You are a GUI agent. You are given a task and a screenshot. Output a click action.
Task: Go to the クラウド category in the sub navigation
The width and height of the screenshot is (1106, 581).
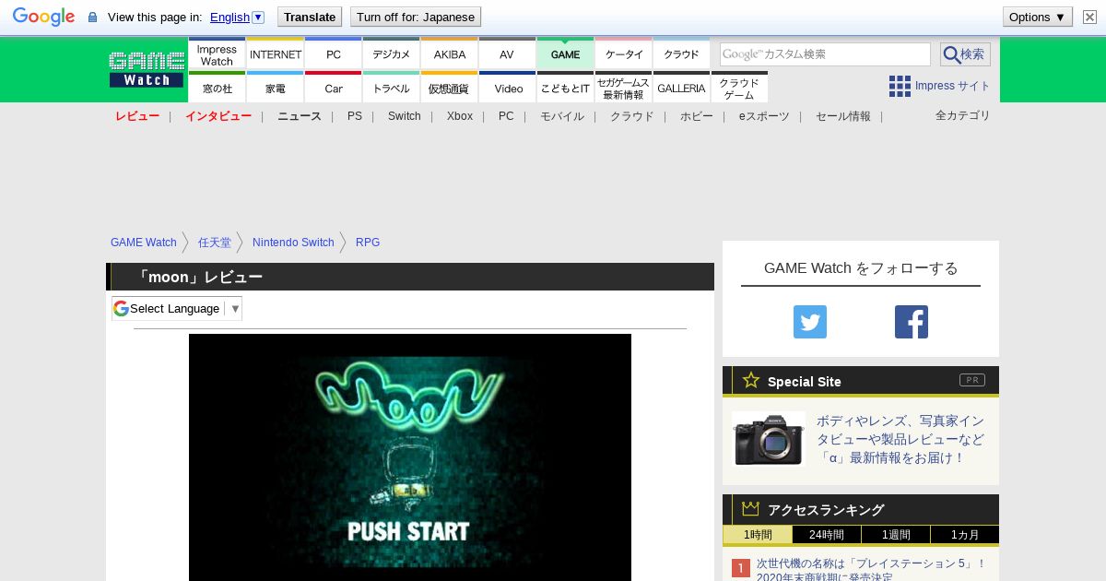(x=632, y=116)
